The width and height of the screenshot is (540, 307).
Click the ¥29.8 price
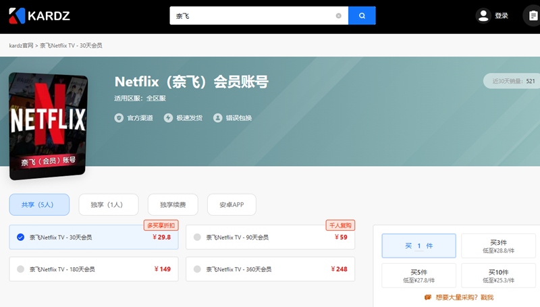tap(161, 237)
